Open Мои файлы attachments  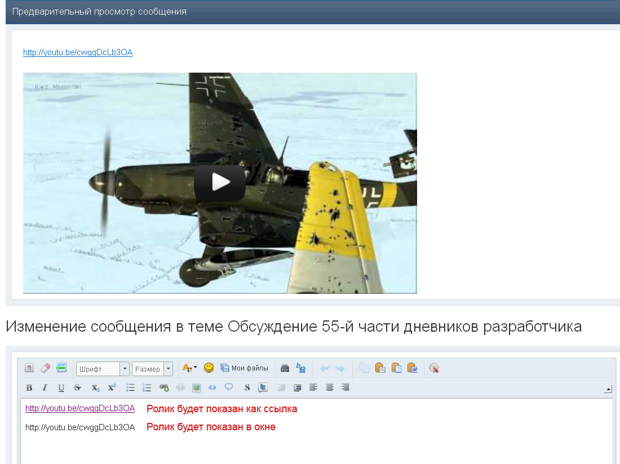coord(244,368)
